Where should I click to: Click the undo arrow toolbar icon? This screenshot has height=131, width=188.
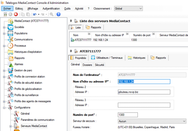point(35,14)
